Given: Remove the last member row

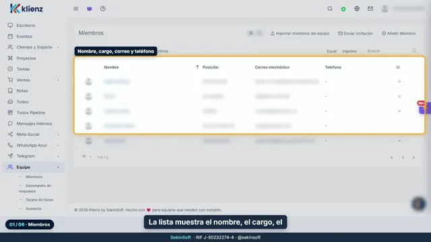Looking at the screenshot, I should coord(399,140).
